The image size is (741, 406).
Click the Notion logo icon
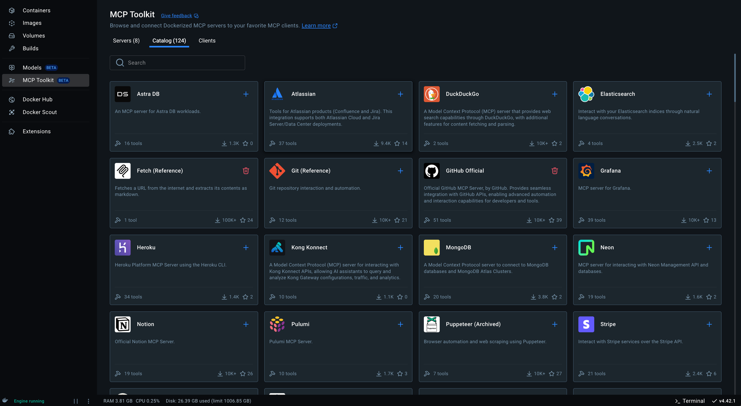[x=123, y=324]
